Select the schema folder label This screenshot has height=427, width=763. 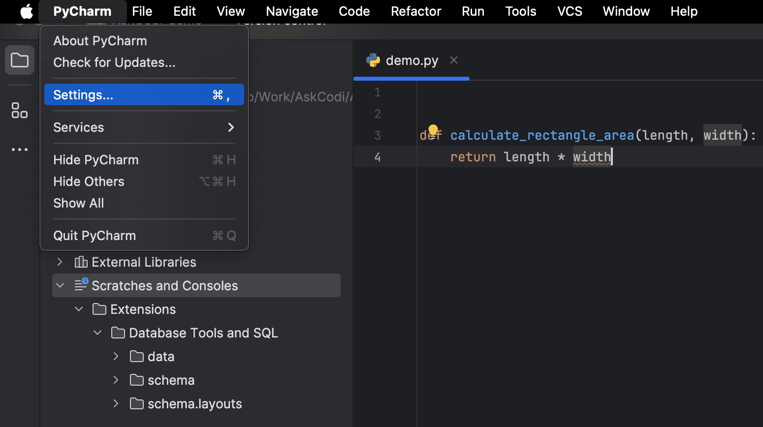click(x=171, y=380)
